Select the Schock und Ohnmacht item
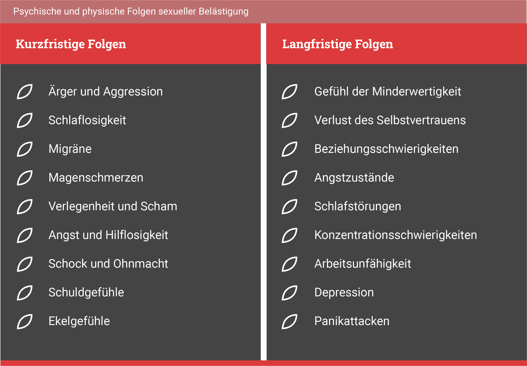527x366 pixels. (108, 264)
